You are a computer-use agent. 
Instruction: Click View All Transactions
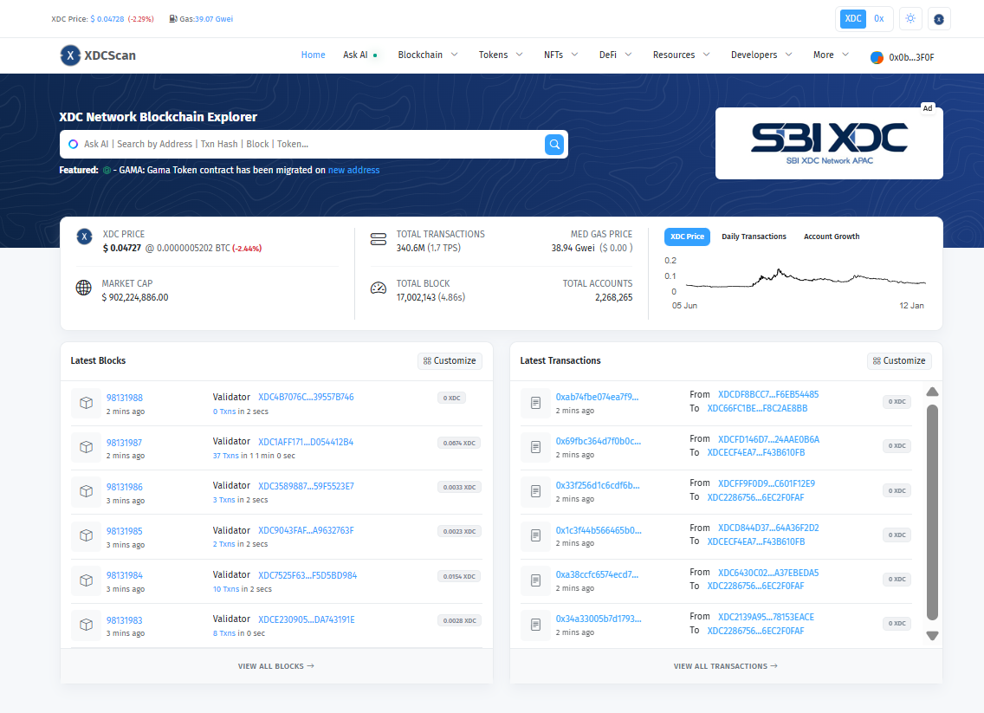click(726, 666)
